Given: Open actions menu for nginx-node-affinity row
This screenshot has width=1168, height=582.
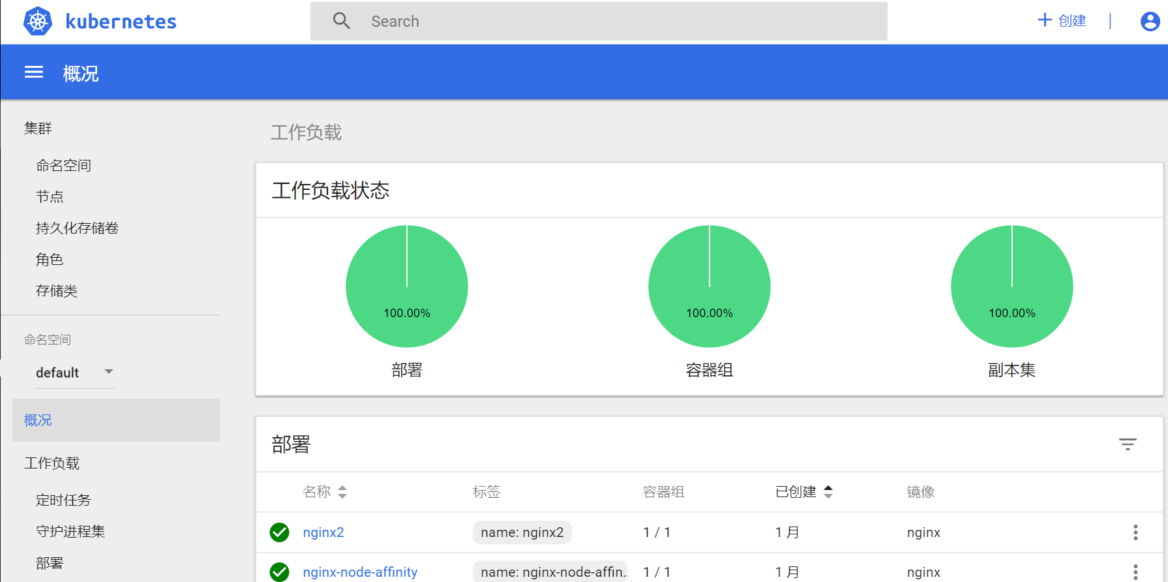Looking at the screenshot, I should coord(1135,572).
